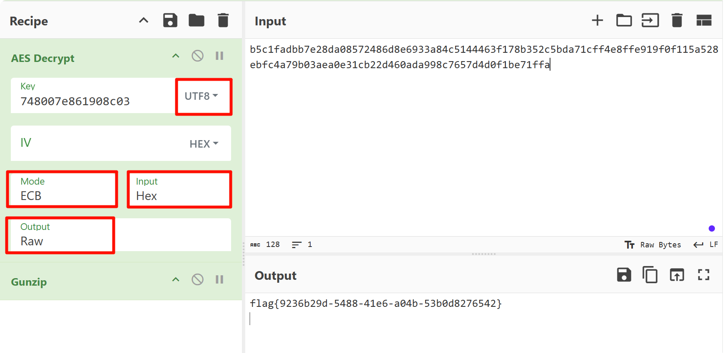Load a recipe using the folder icon
The height and width of the screenshot is (353, 727).
click(196, 20)
